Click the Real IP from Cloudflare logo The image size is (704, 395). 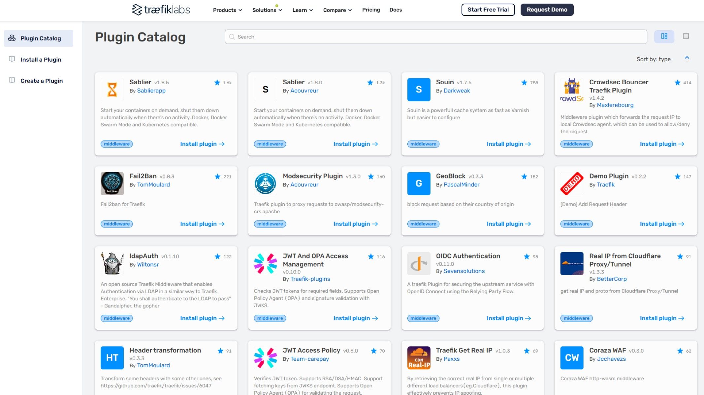(572, 263)
